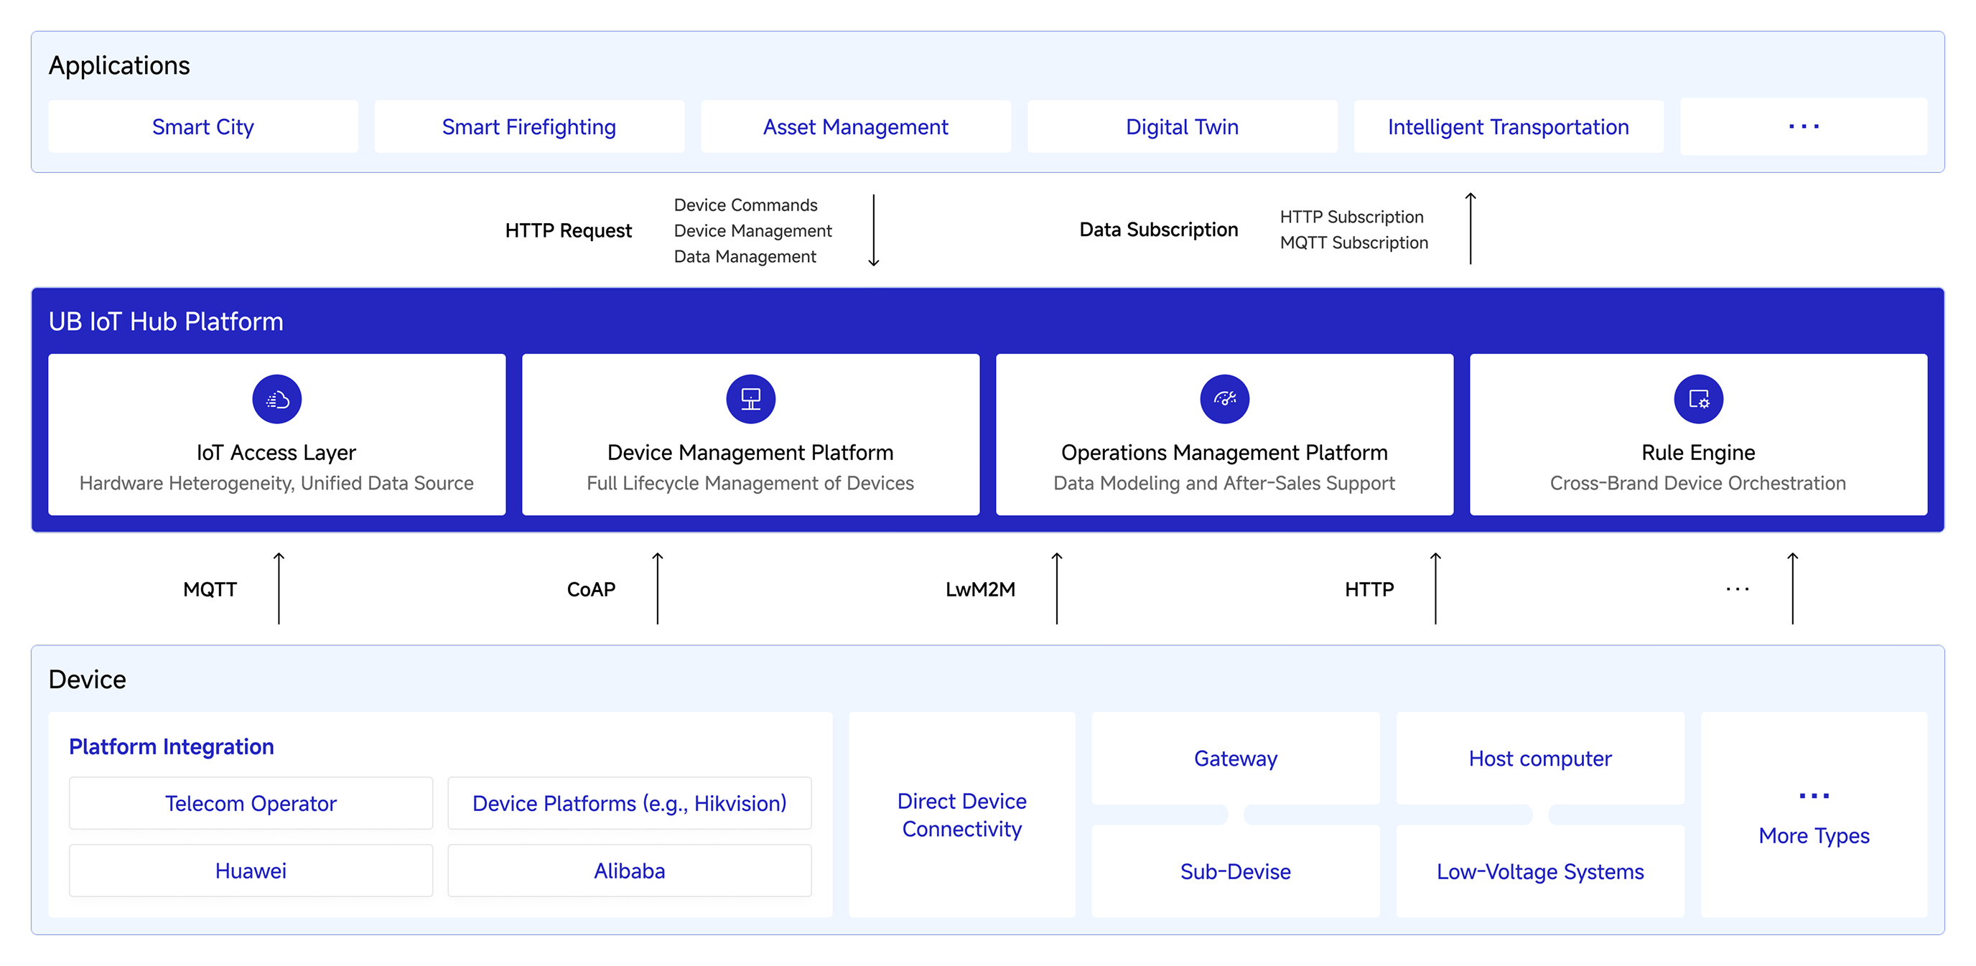The width and height of the screenshot is (1976, 966).
Task: Click the ellipsis box in Applications row
Action: [1804, 126]
